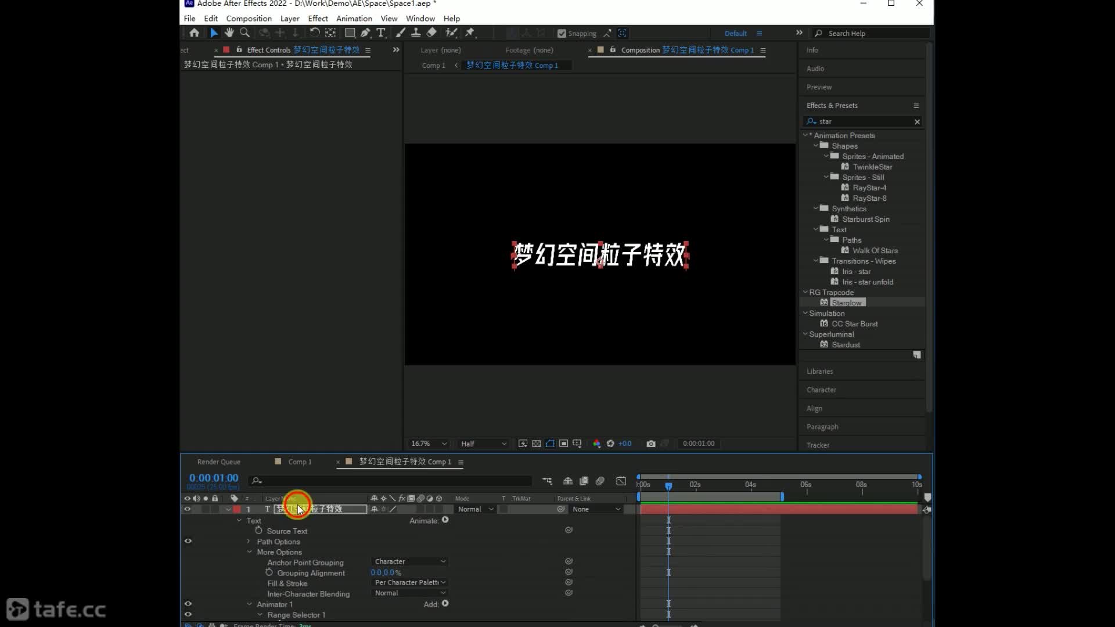Select the Horizontal Type tool
The height and width of the screenshot is (627, 1115).
(x=381, y=33)
